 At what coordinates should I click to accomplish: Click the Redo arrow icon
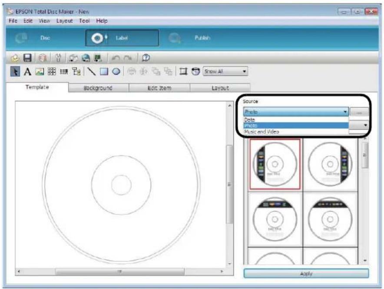[x=128, y=58]
